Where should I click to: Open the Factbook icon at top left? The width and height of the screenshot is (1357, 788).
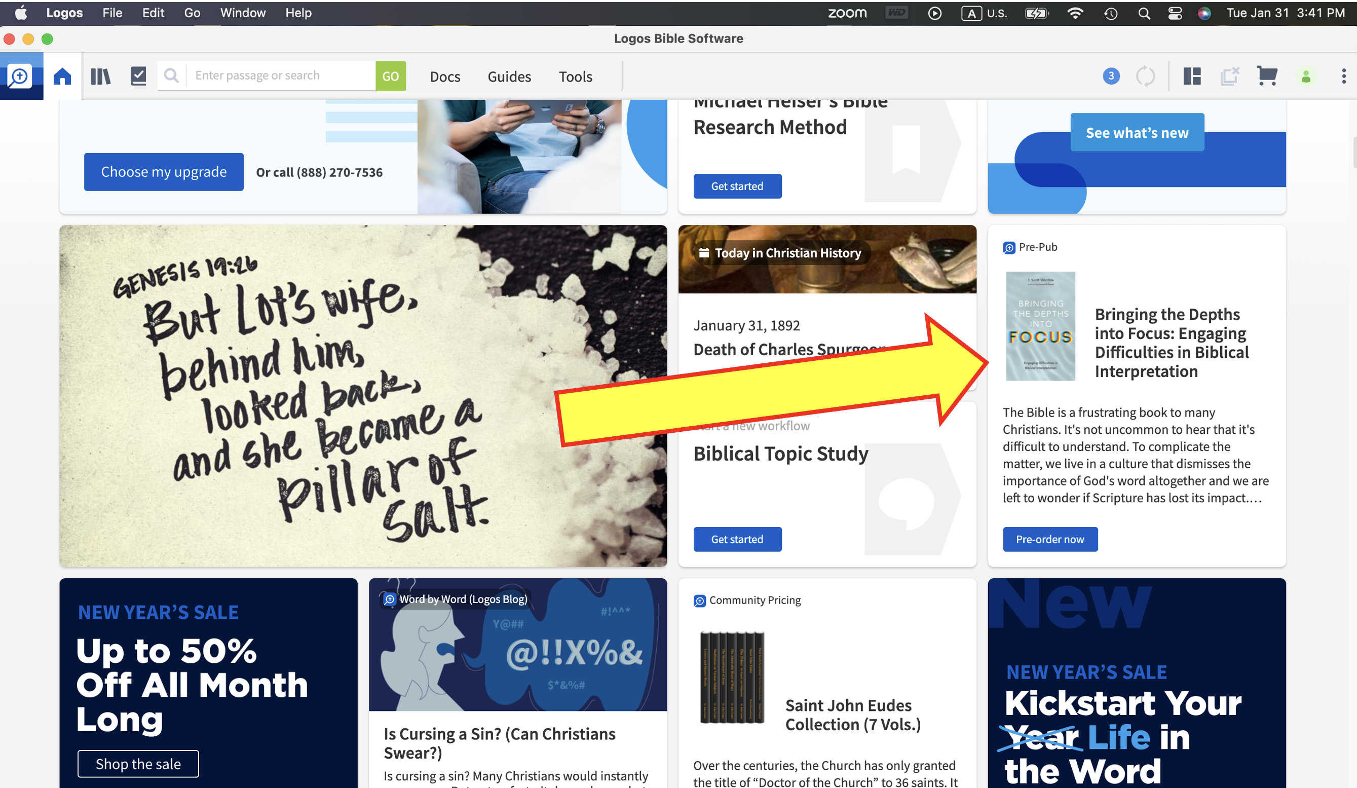(x=20, y=77)
